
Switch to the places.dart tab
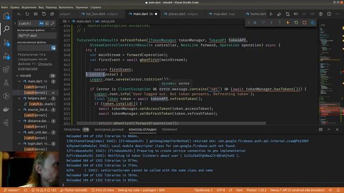(181, 14)
